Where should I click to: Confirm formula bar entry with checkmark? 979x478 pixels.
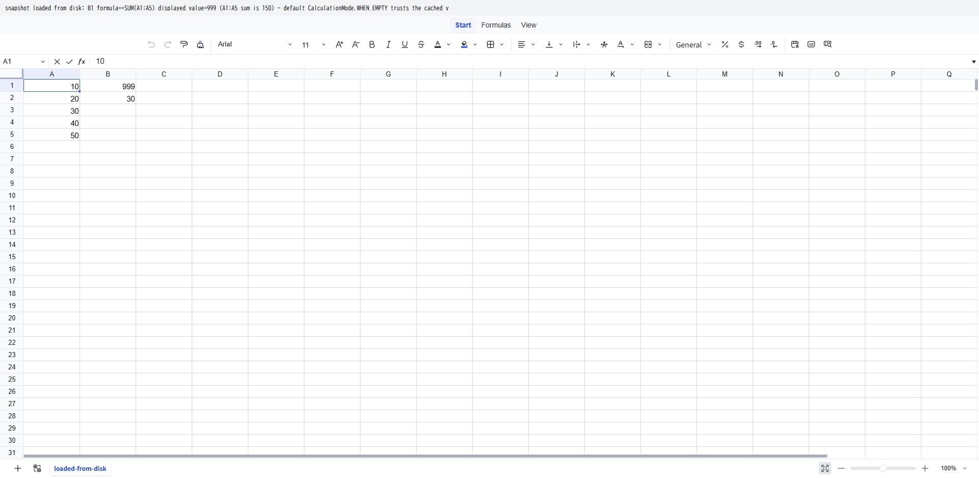pyautogui.click(x=69, y=62)
